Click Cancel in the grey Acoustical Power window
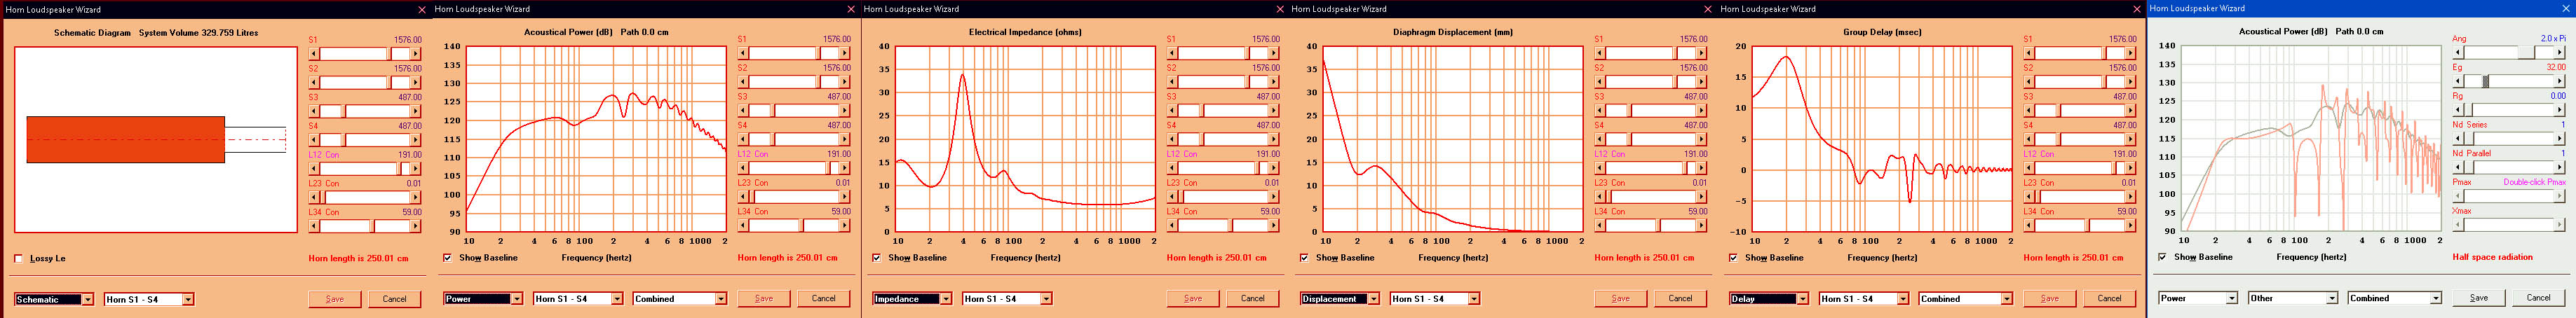The height and width of the screenshot is (318, 2576). 2539,298
